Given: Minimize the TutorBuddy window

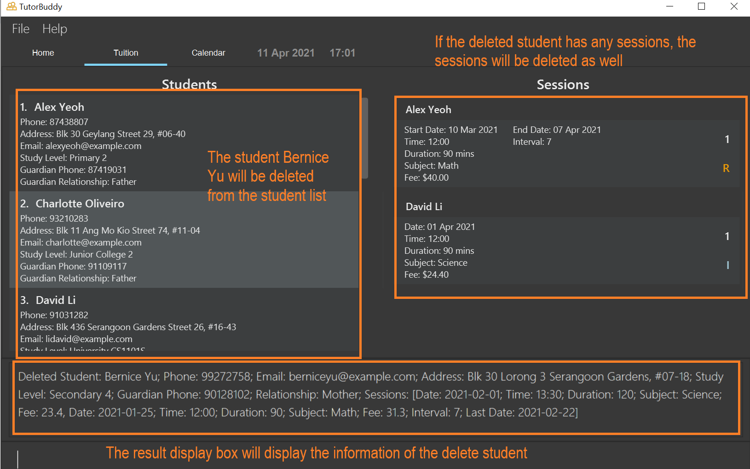Looking at the screenshot, I should [x=669, y=6].
